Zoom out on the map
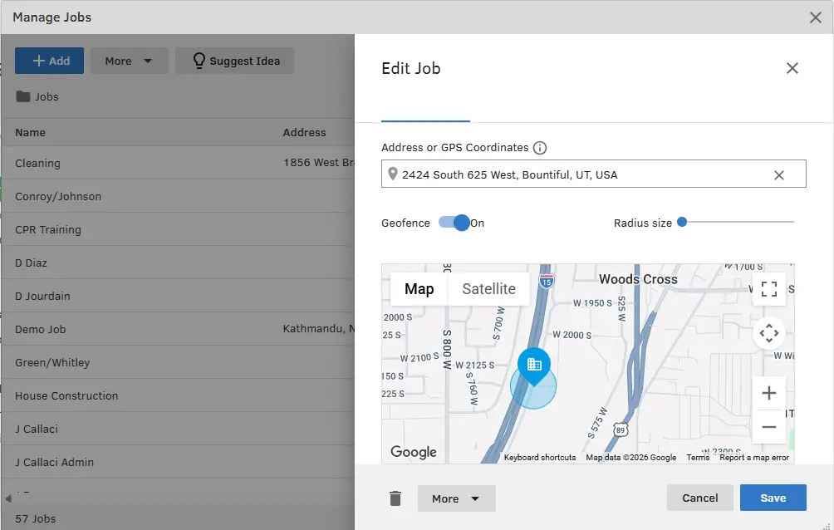Screen dimensions: 834x530 769,427
